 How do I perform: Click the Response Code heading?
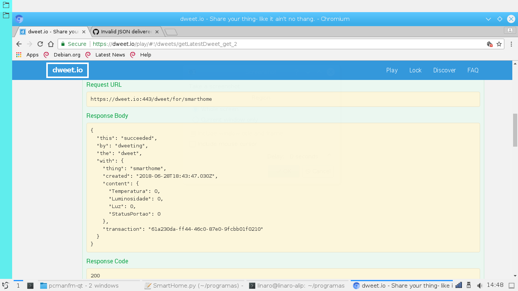(107, 261)
